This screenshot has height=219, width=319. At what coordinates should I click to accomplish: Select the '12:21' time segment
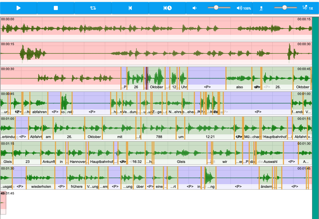click(x=210, y=137)
